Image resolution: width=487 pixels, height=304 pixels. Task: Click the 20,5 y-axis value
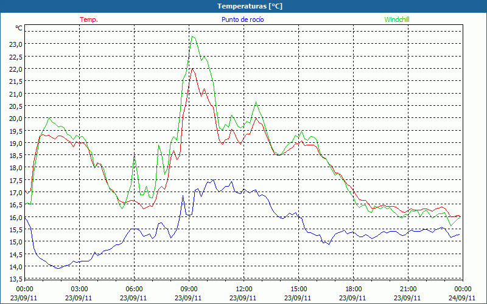[x=16, y=106]
